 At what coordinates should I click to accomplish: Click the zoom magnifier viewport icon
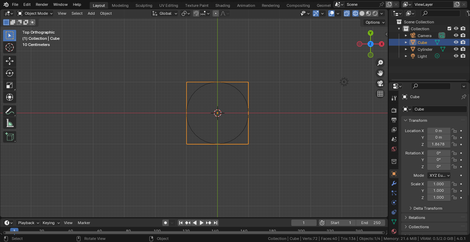click(380, 63)
